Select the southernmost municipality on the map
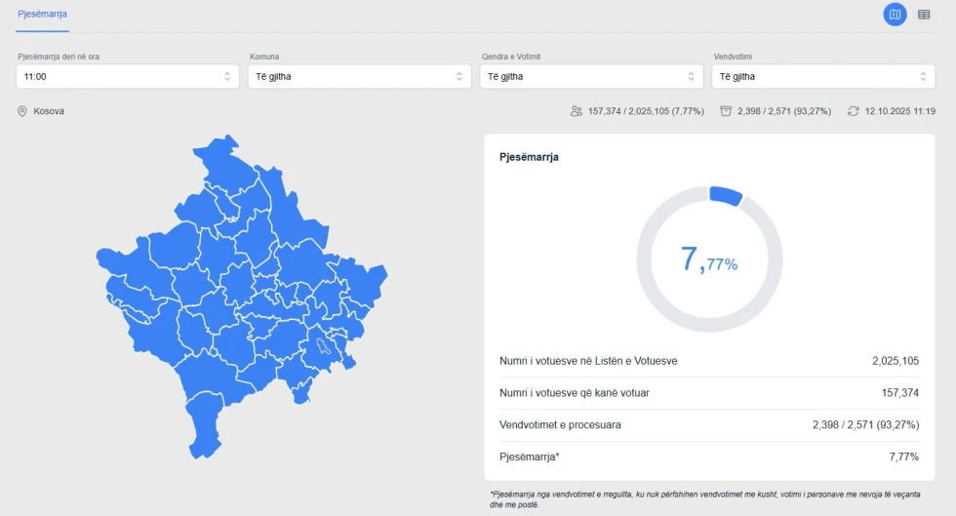This screenshot has width=956, height=516. [x=204, y=427]
